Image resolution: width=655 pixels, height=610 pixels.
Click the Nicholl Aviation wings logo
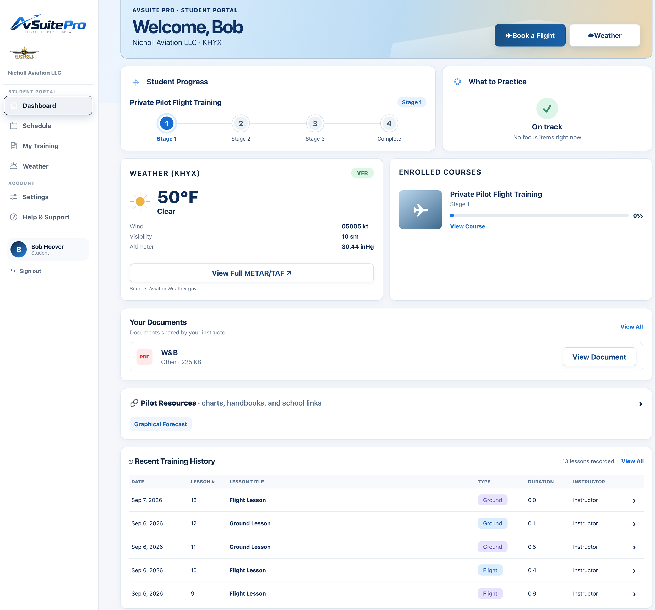pyautogui.click(x=24, y=53)
